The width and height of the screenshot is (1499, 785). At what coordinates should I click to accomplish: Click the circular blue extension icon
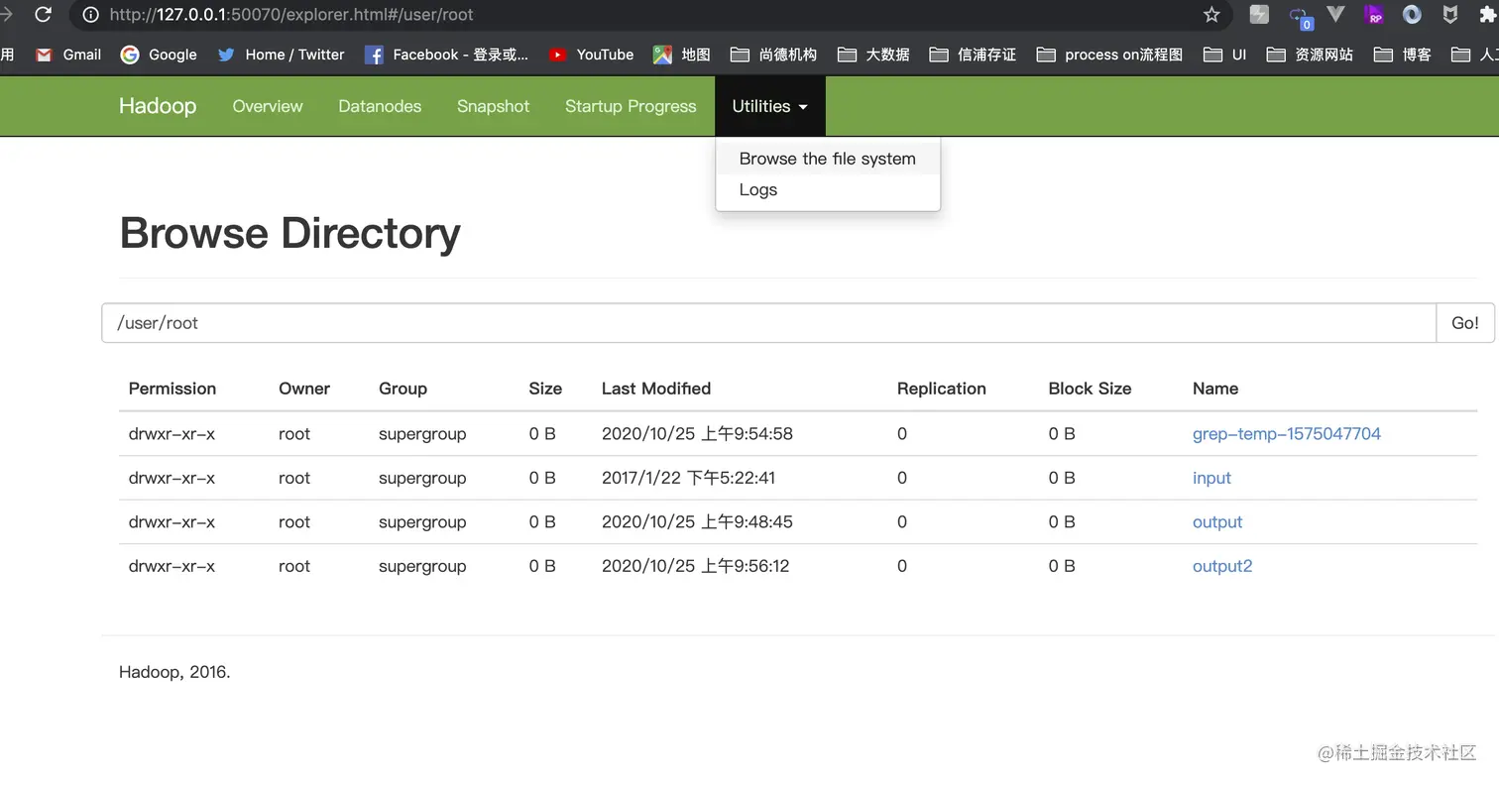[1412, 15]
